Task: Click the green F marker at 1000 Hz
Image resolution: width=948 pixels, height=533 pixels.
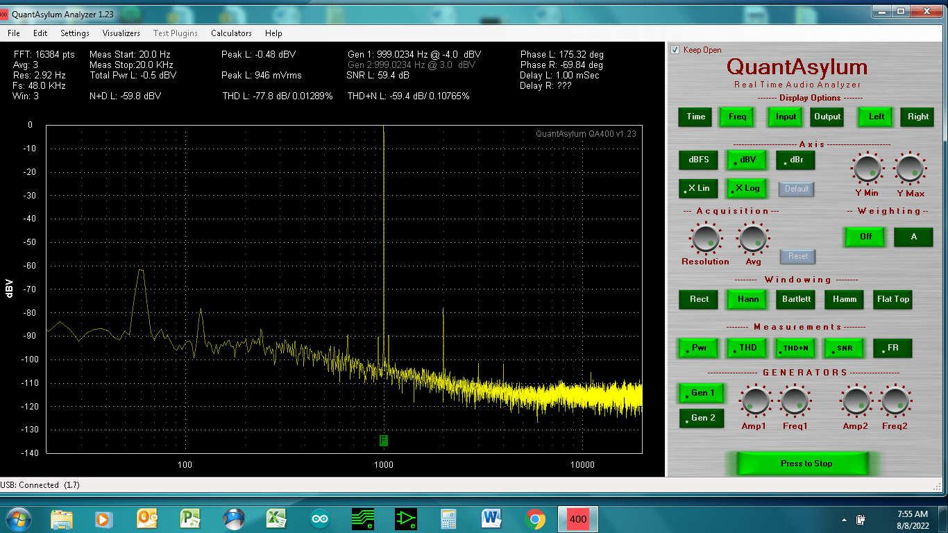Action: tap(384, 441)
